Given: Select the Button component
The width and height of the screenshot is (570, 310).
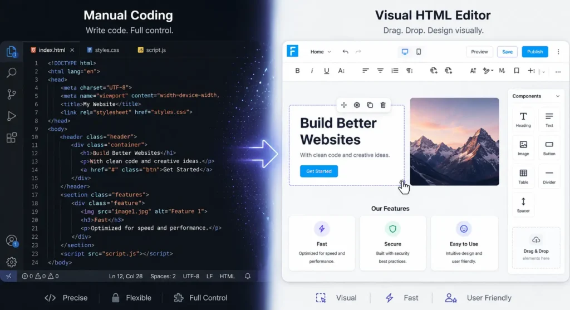Looking at the screenshot, I should (x=549, y=147).
